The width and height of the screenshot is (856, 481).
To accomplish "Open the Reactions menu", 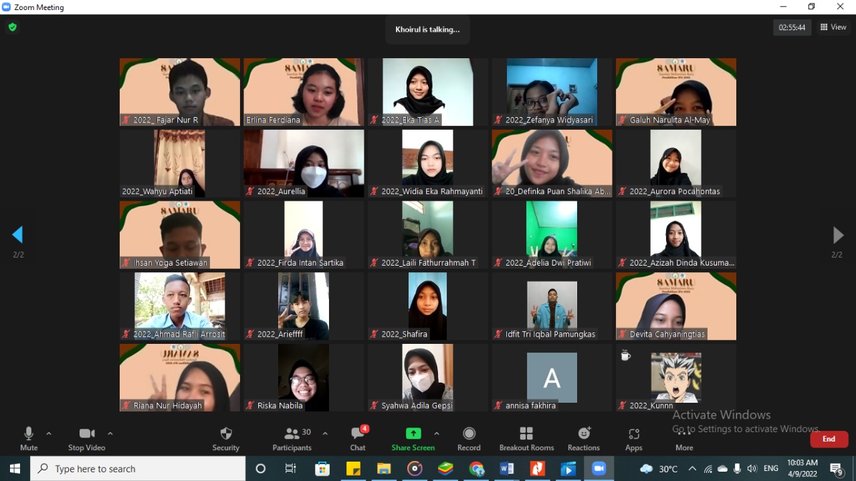I will tap(584, 438).
